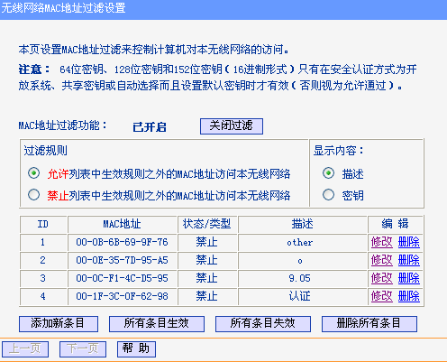Click 所有条目生效 button
447x362 pixels.
tap(157, 324)
